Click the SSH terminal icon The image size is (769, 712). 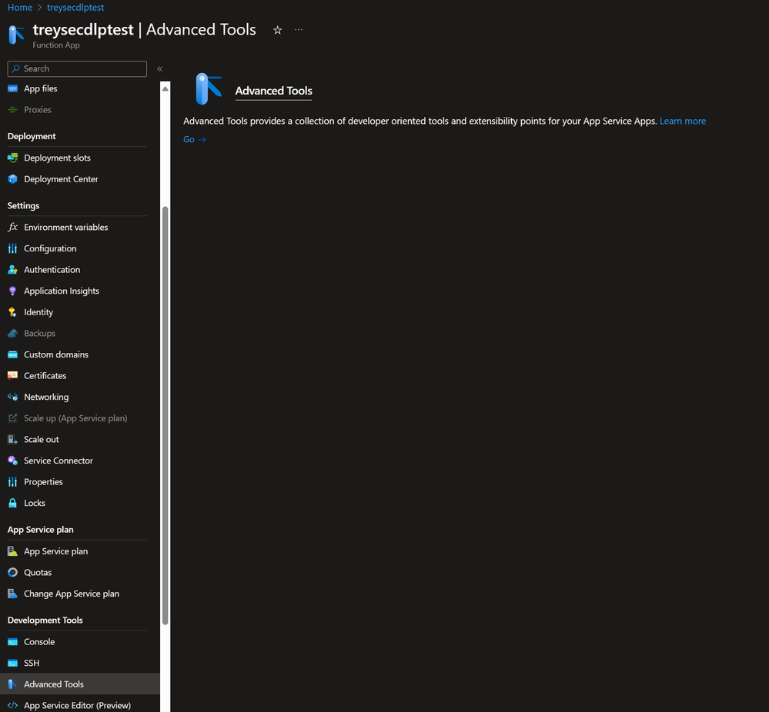click(x=13, y=663)
